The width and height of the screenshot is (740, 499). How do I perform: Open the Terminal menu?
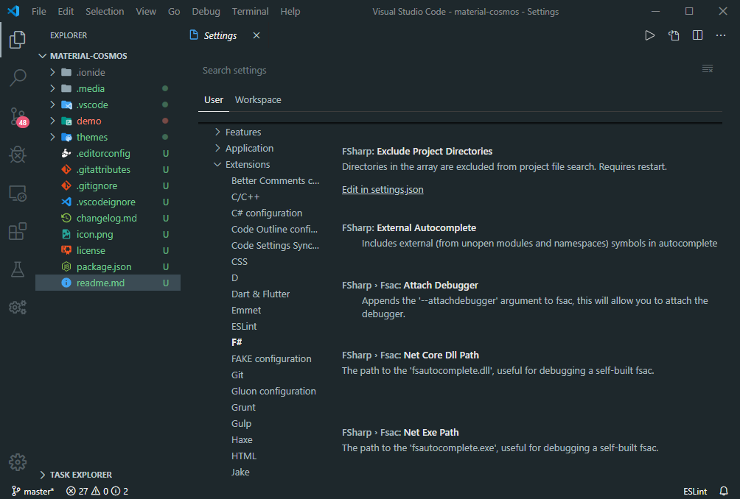(250, 11)
